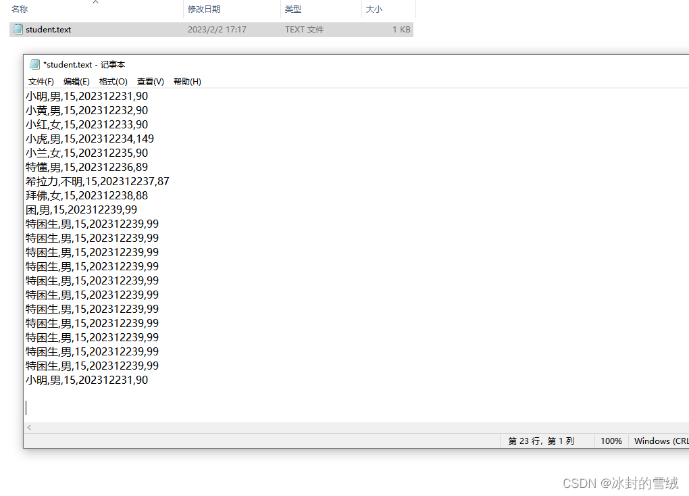Sort by the 修改日期 column header

click(x=204, y=9)
